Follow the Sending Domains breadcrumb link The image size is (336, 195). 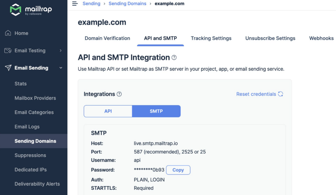click(x=127, y=4)
